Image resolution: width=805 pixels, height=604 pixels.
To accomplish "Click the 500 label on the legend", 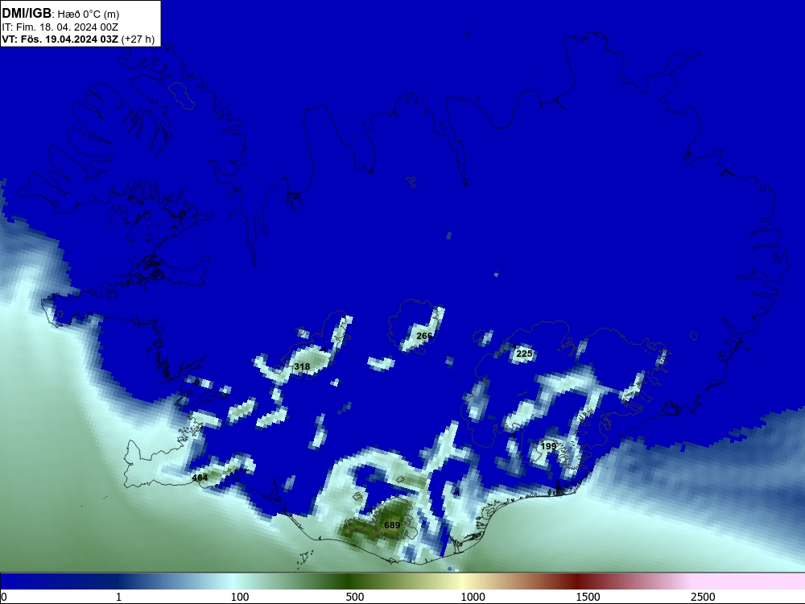I will click(355, 597).
